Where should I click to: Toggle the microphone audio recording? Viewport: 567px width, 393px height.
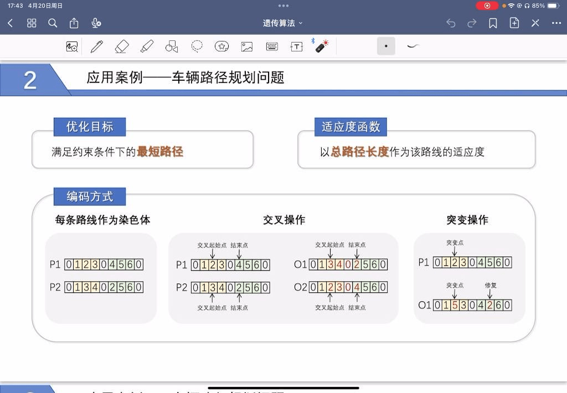(x=96, y=23)
